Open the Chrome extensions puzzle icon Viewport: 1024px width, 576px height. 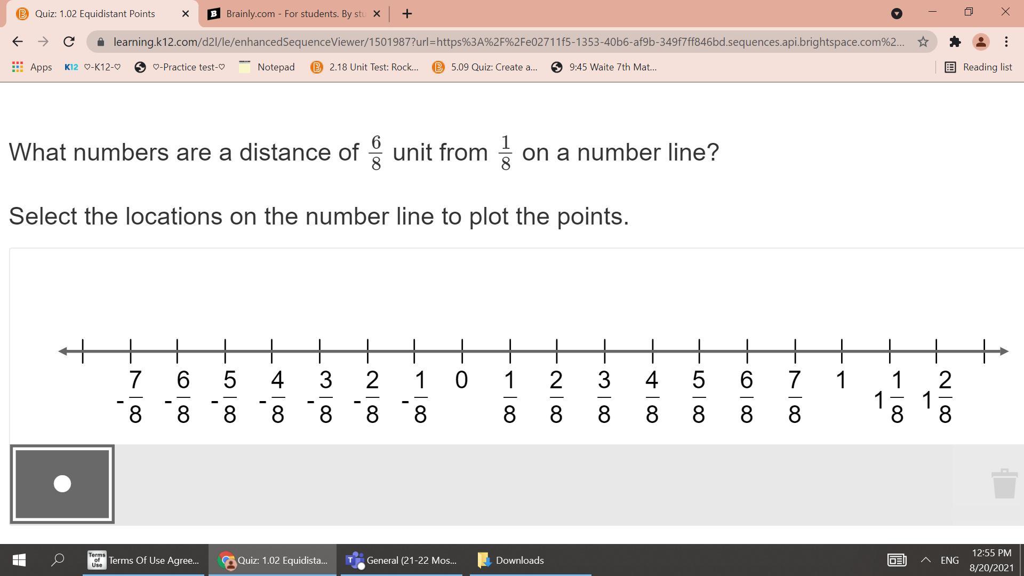coord(955,42)
